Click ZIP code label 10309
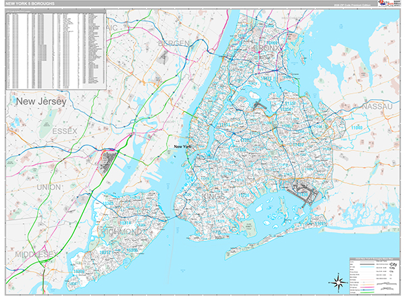Viewport: 405px width, 296px height. pos(79,272)
